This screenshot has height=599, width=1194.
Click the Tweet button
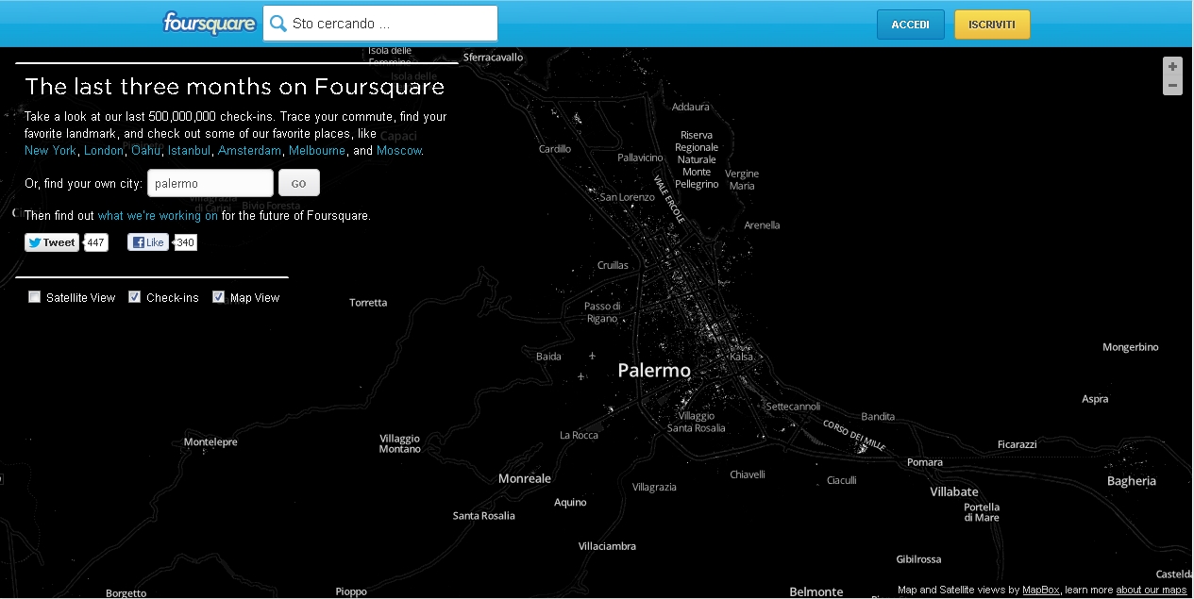pyautogui.click(x=52, y=242)
